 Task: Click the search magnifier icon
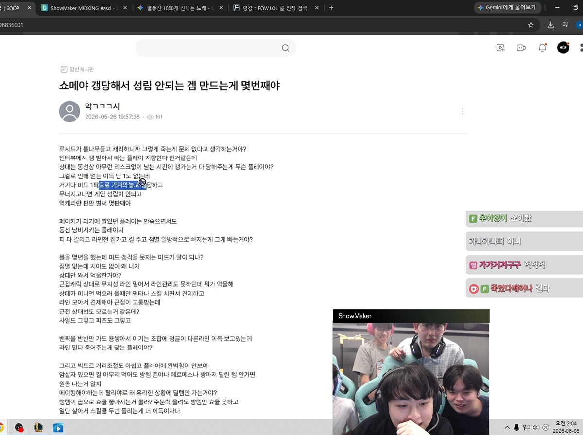(285, 48)
